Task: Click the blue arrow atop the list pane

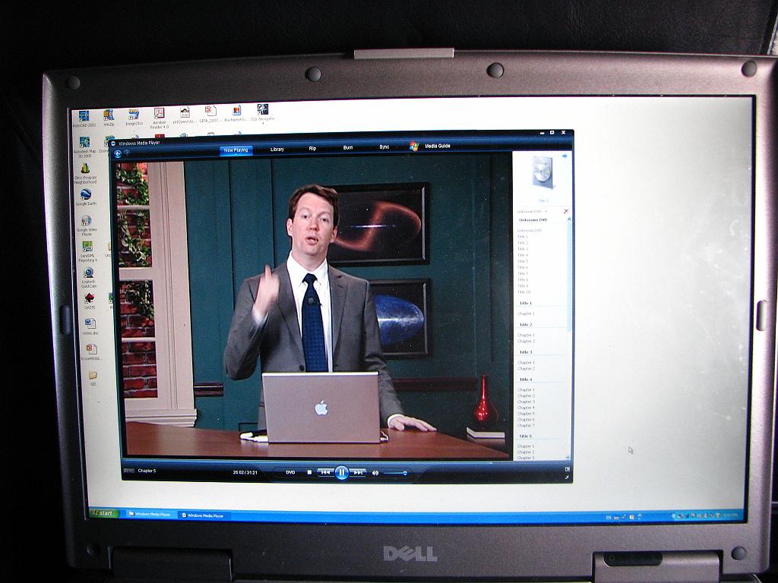Action: pyautogui.click(x=565, y=156)
